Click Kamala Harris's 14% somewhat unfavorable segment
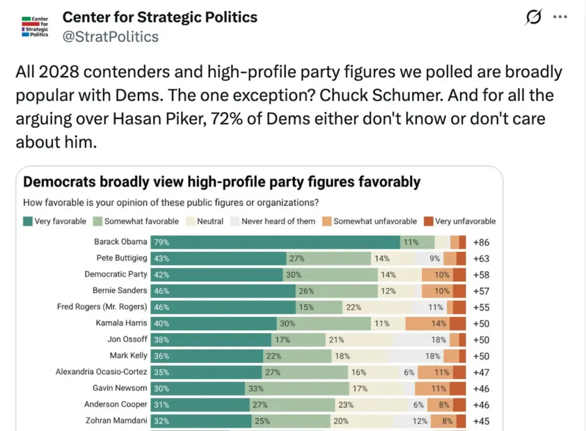586x431 pixels. 427,324
